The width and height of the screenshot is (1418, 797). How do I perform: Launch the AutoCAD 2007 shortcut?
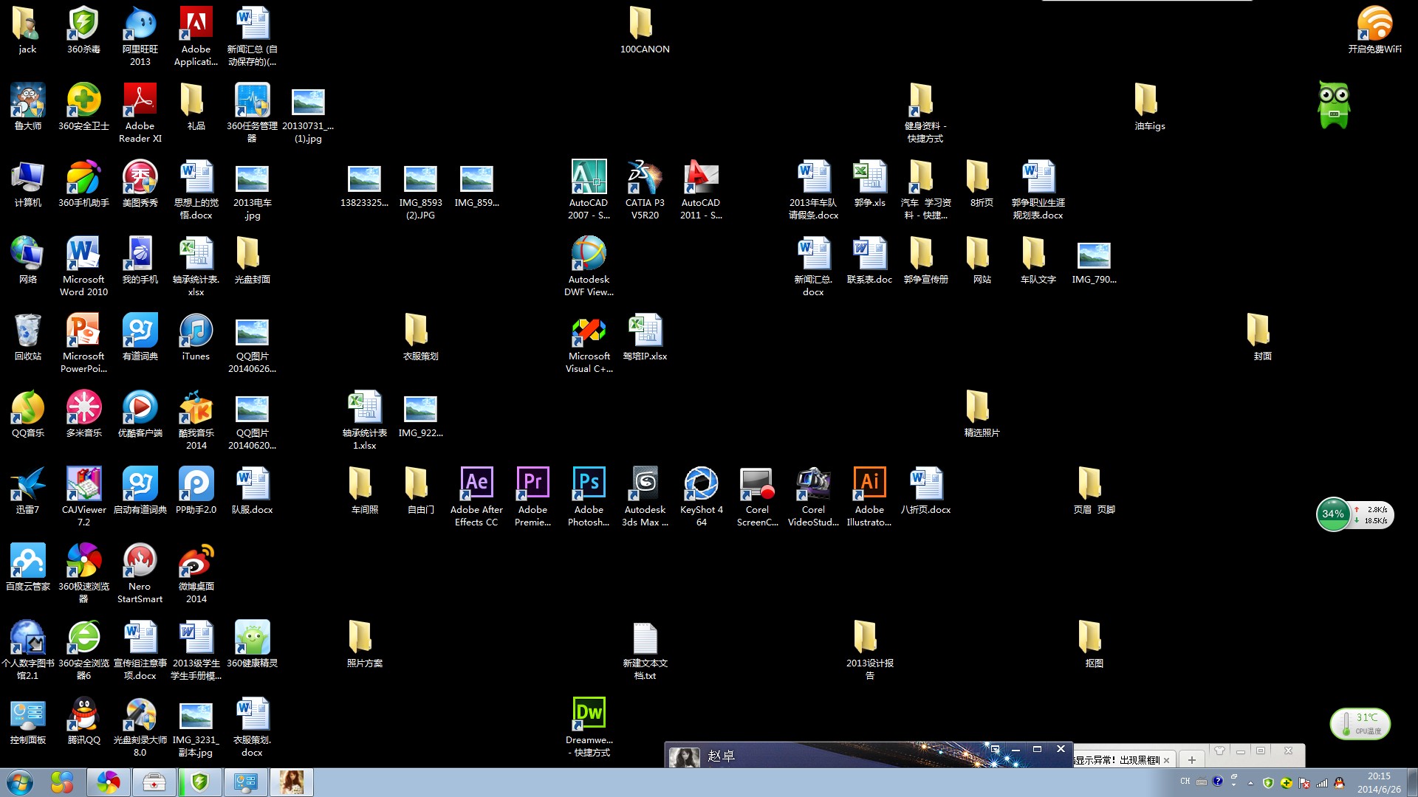(x=589, y=189)
